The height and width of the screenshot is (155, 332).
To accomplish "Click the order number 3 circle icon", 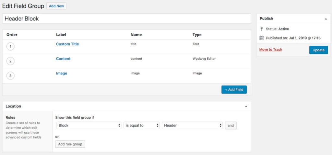I will 10,76.
